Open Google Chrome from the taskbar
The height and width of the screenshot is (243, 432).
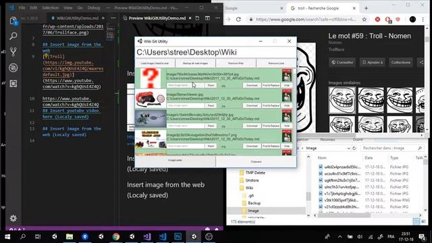pyautogui.click(x=116, y=236)
